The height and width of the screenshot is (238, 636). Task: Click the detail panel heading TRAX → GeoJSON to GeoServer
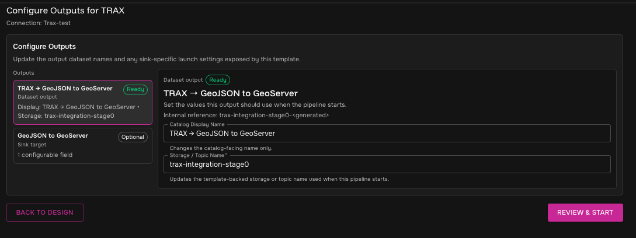(x=231, y=94)
